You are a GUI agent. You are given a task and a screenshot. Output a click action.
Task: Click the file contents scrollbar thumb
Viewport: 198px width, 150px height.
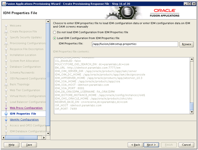pyautogui.click(x=192, y=106)
